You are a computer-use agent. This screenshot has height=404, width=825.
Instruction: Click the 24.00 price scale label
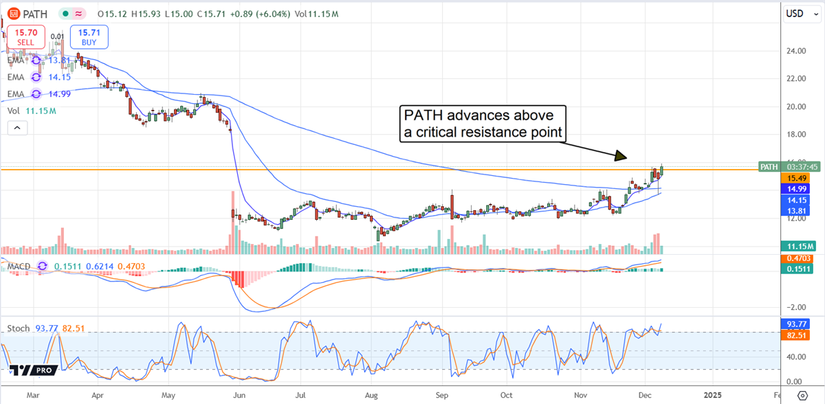pyautogui.click(x=796, y=51)
